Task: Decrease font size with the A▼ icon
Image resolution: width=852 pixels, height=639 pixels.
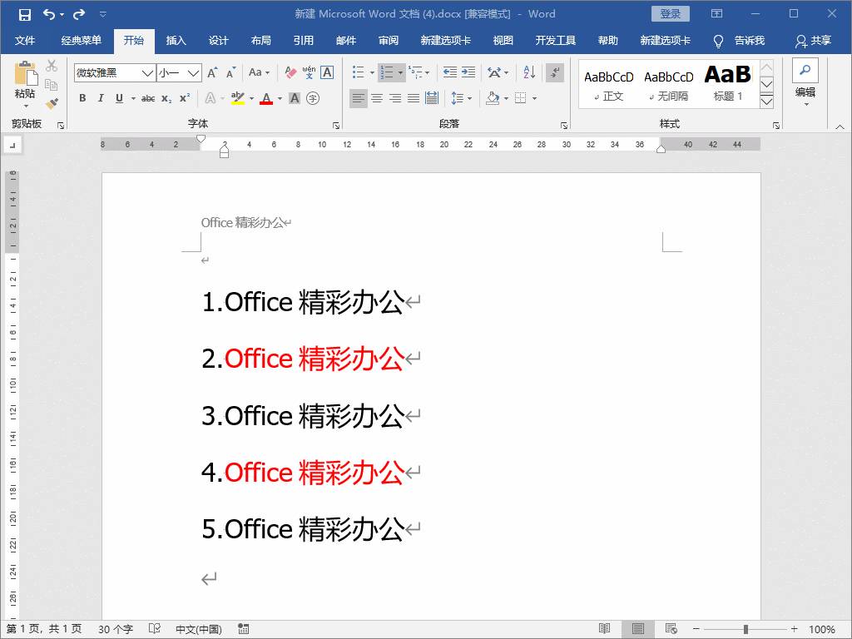Action: 231,72
